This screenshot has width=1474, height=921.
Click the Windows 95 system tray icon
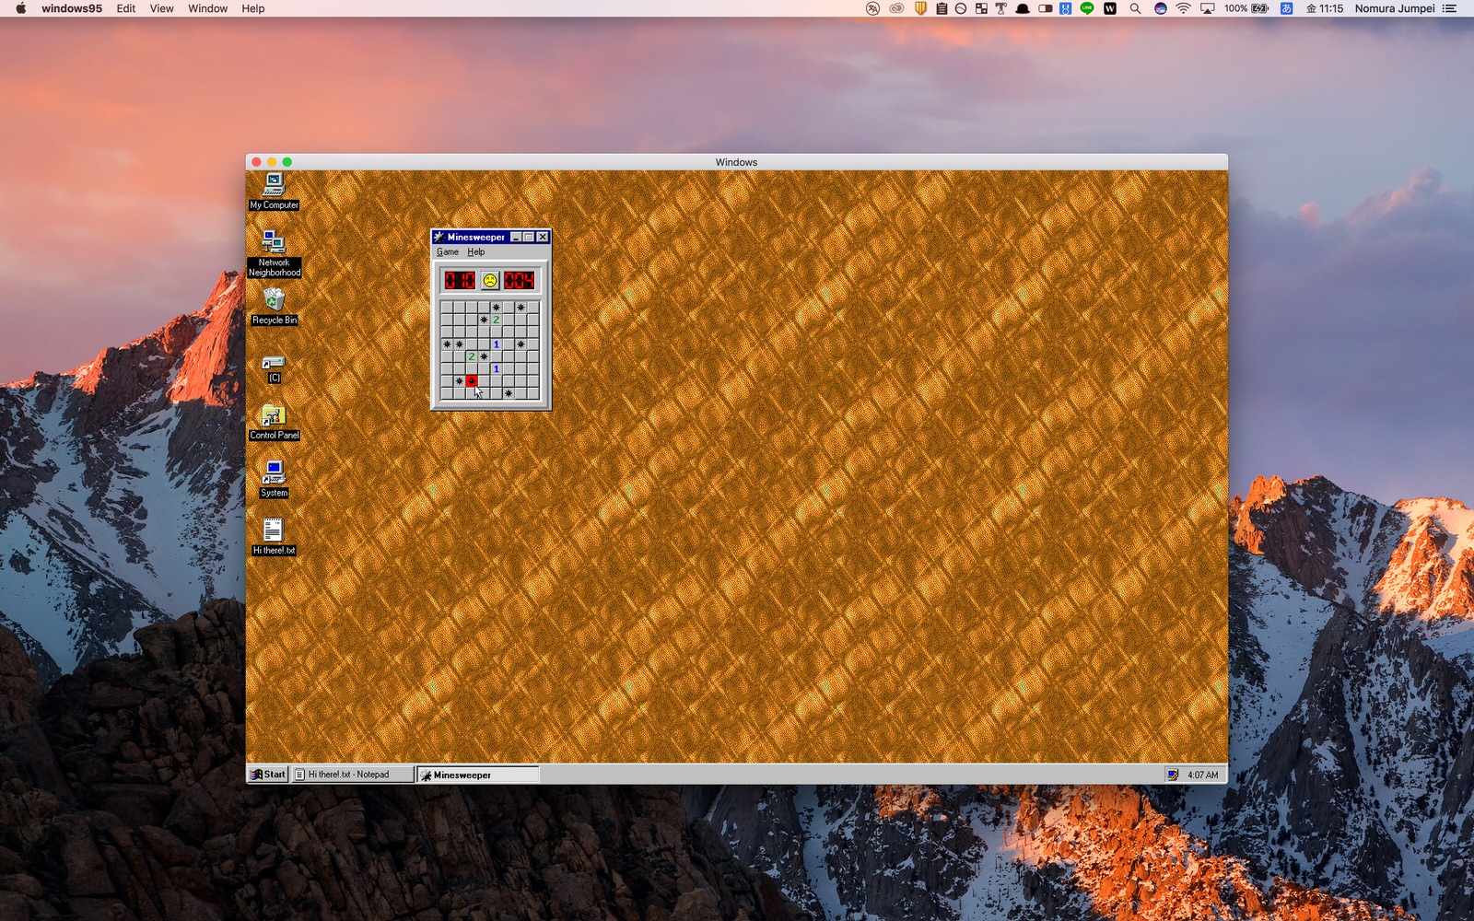tap(1173, 775)
